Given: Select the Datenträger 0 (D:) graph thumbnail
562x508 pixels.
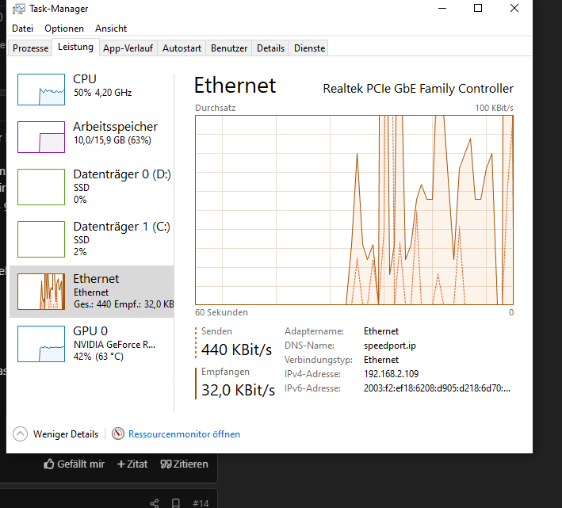Looking at the screenshot, I should pyautogui.click(x=41, y=187).
